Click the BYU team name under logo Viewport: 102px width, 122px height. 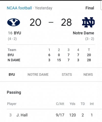click(x=17, y=33)
